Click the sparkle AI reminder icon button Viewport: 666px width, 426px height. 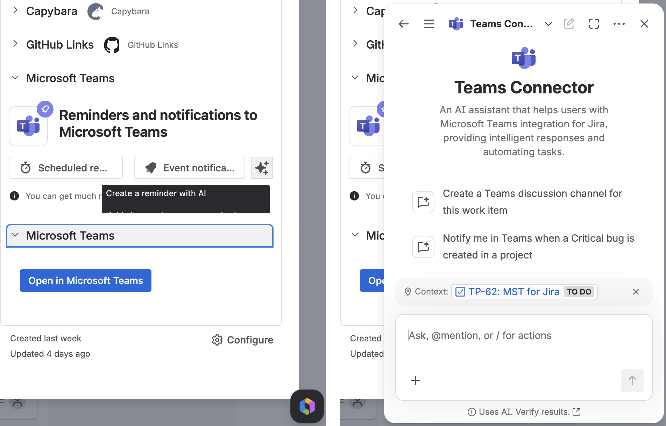(x=262, y=168)
